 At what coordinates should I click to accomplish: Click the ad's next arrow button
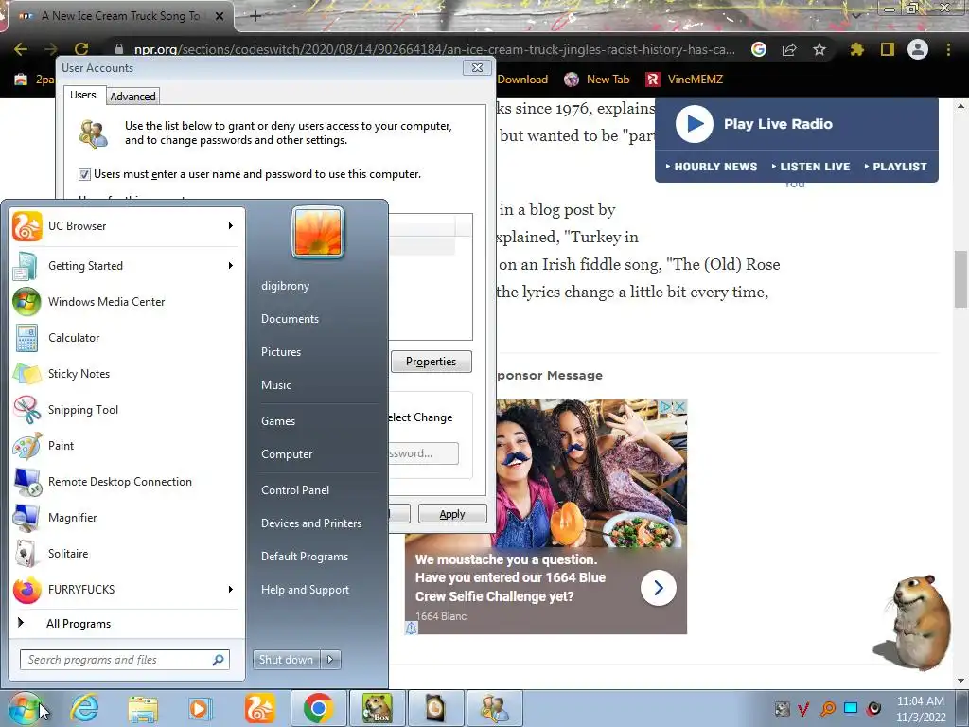pyautogui.click(x=659, y=588)
